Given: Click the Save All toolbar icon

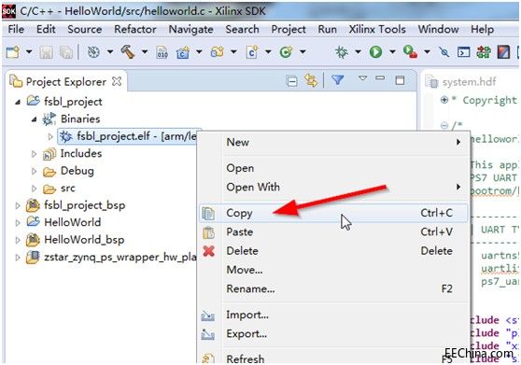Looking at the screenshot, I should pyautogui.click(x=66, y=52).
